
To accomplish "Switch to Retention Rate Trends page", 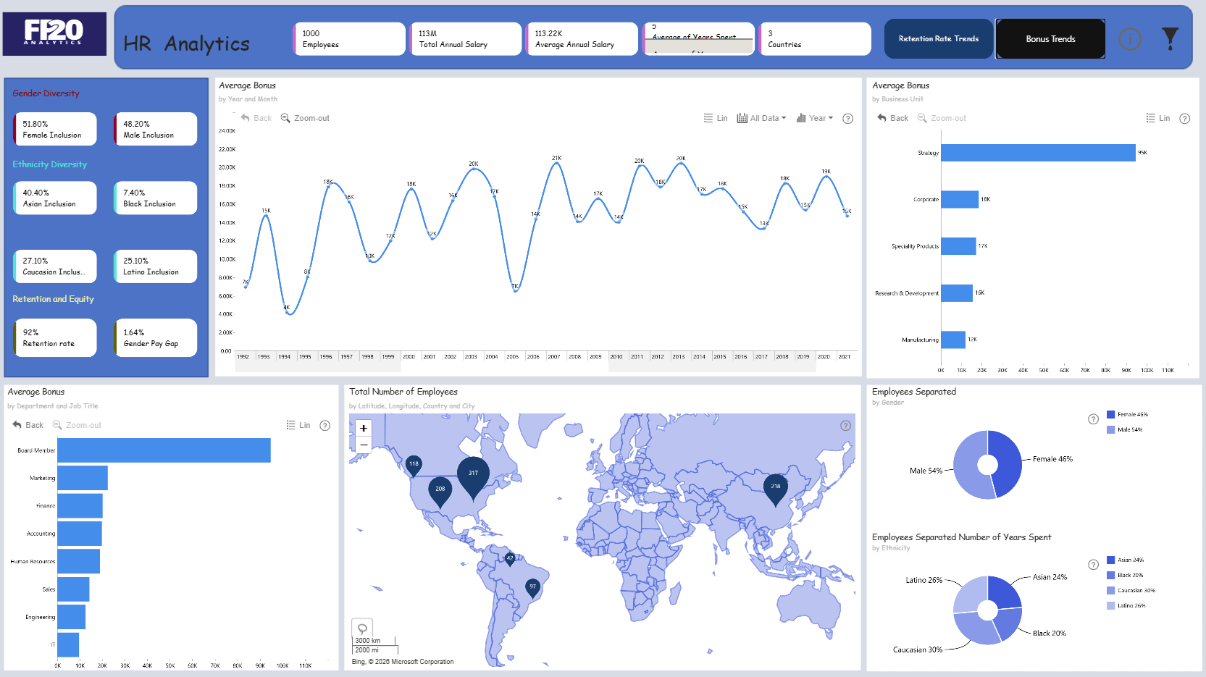I will coord(939,38).
